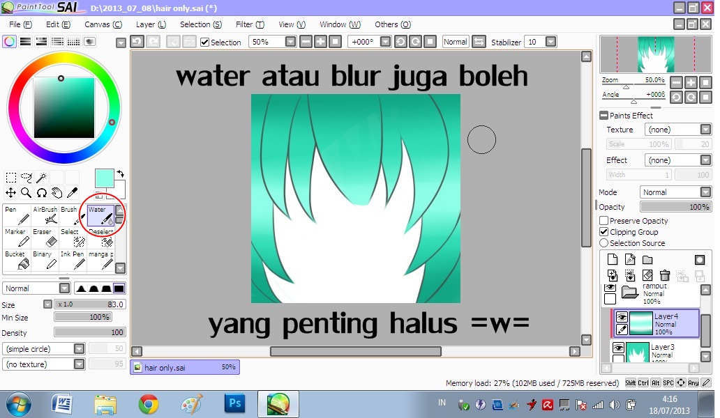Choose the AirBrush tool

coord(45,215)
